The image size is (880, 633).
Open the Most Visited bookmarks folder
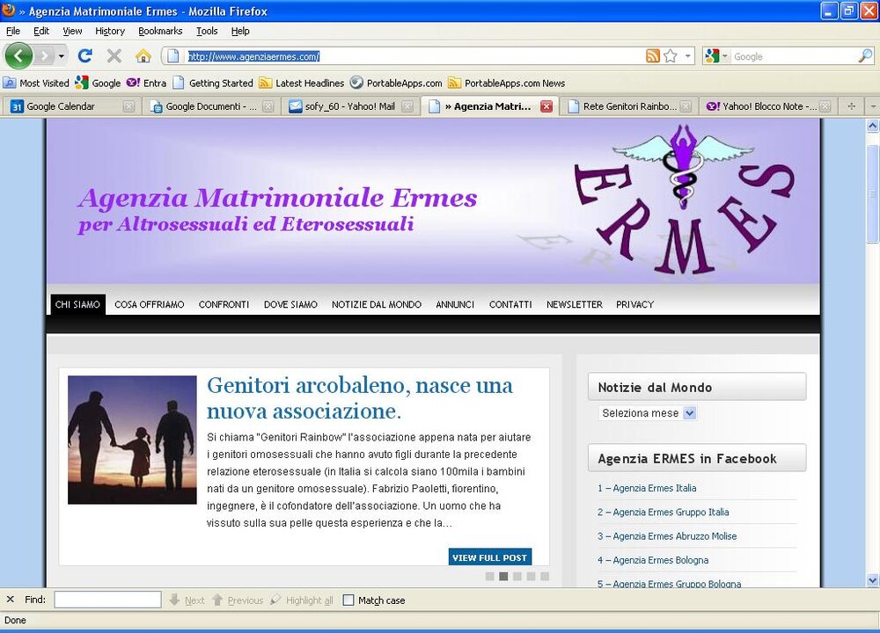point(36,83)
